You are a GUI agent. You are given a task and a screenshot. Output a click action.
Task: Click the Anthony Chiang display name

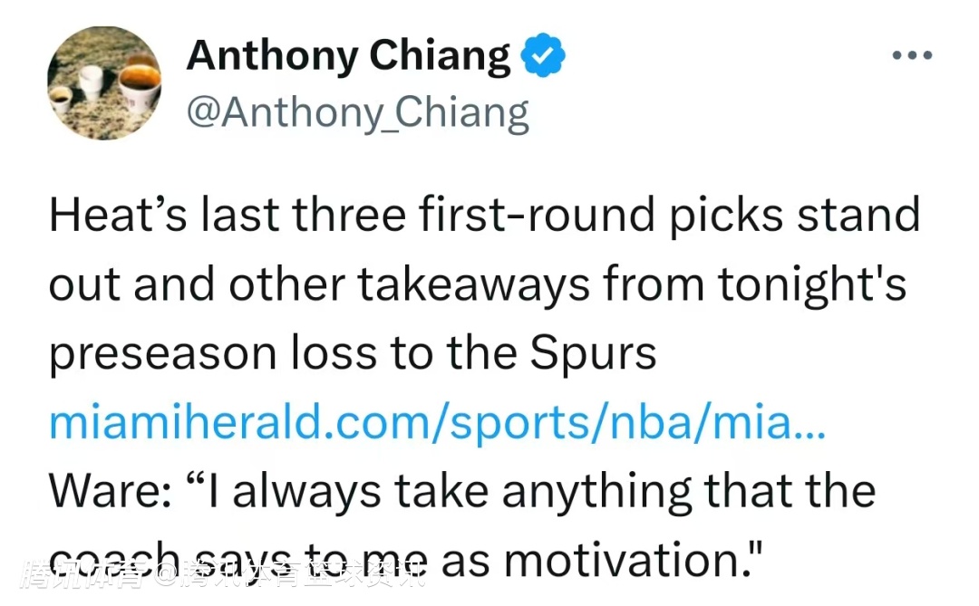coord(348,56)
